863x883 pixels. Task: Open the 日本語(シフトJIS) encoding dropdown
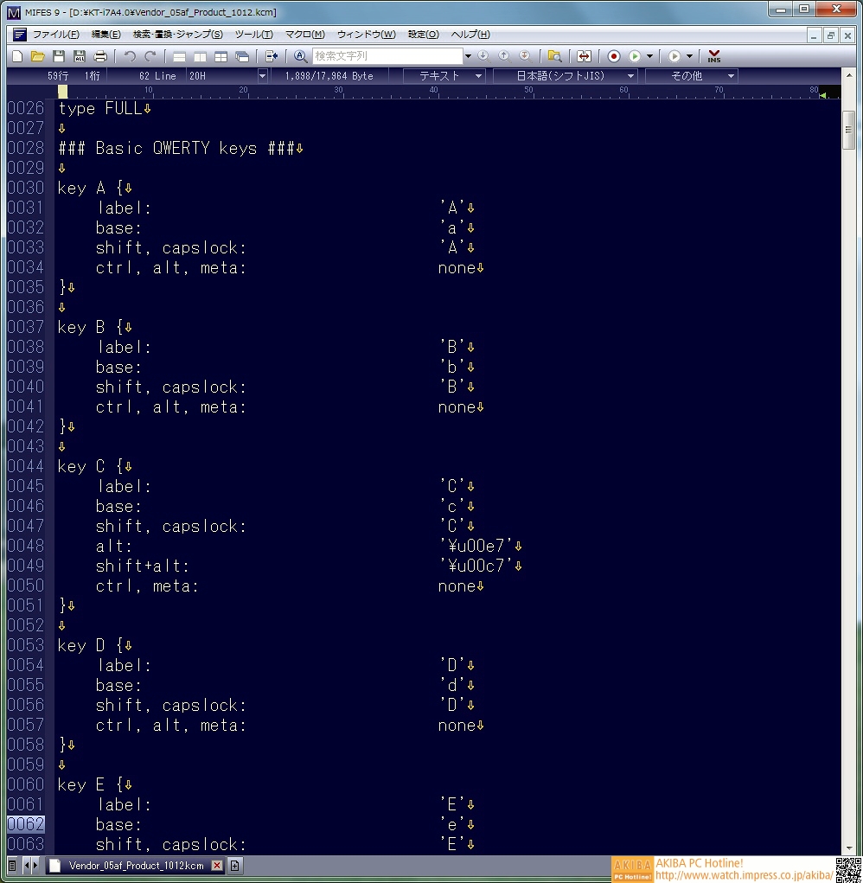point(565,76)
